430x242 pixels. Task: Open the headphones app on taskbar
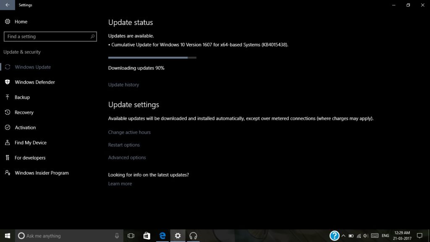point(193,236)
